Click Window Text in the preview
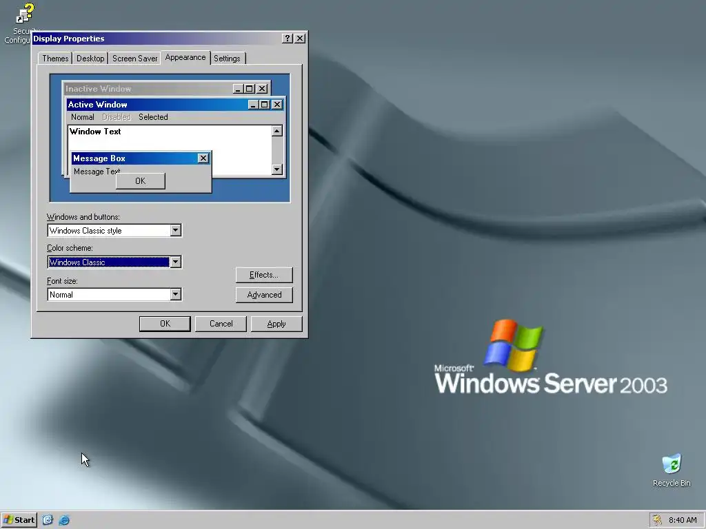Viewport: 706px width, 529px height. coord(95,132)
